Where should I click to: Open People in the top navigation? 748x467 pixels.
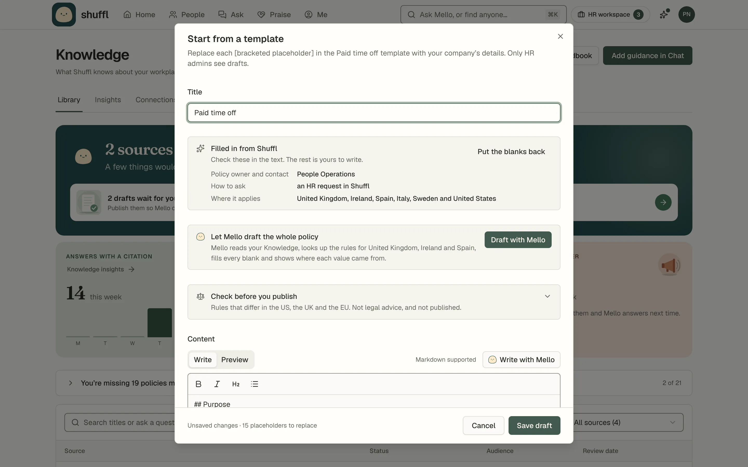tap(187, 15)
